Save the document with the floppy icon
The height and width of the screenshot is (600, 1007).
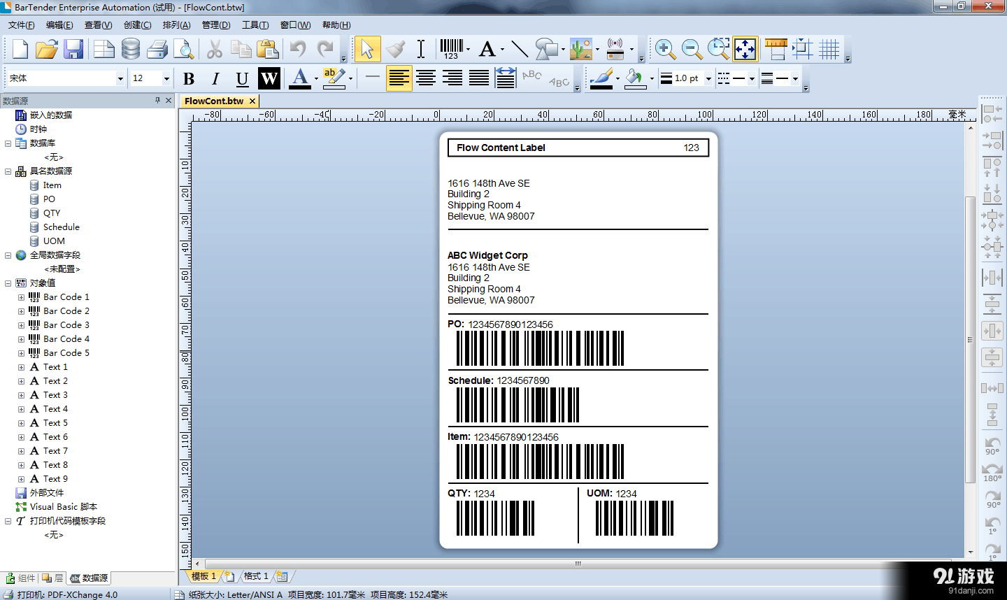click(x=73, y=49)
